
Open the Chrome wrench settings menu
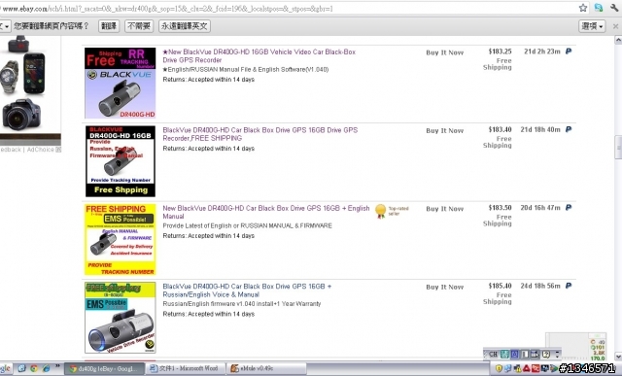614,8
